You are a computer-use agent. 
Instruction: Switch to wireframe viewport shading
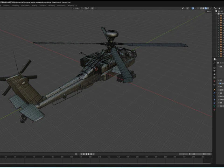[201, 8]
